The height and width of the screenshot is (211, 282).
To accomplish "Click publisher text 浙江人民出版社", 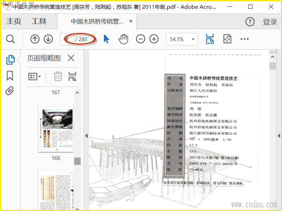I will (203, 91).
